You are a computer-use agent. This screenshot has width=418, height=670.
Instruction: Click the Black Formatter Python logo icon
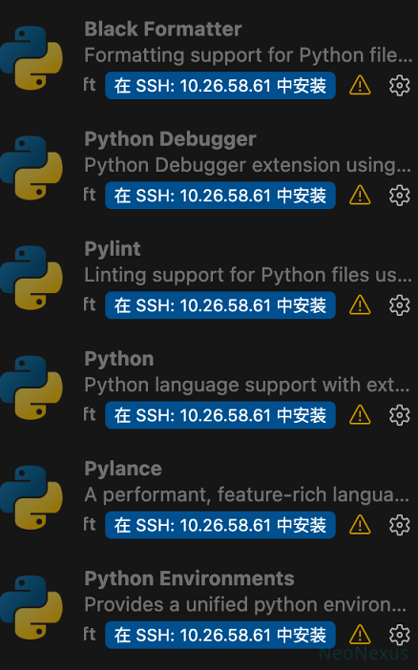pos(31,57)
